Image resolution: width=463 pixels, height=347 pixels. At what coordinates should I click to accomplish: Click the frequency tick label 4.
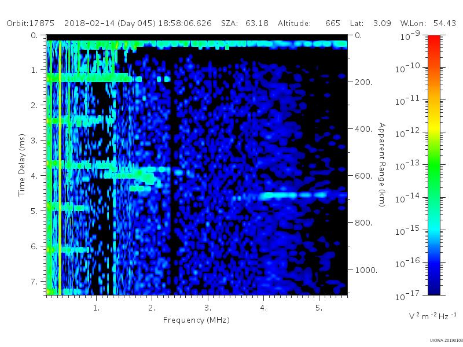click(x=263, y=308)
